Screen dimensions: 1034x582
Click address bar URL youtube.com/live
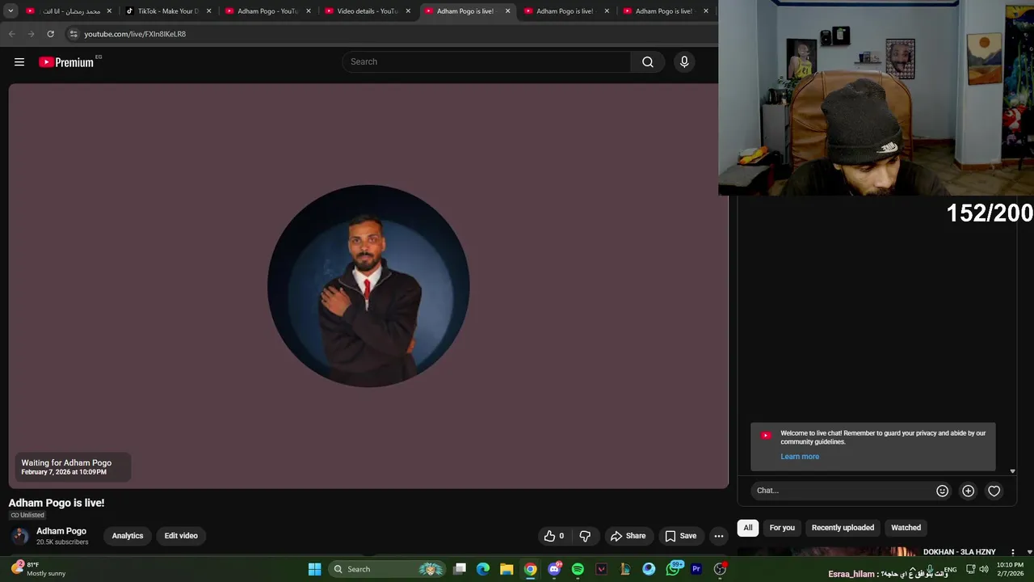pos(135,34)
